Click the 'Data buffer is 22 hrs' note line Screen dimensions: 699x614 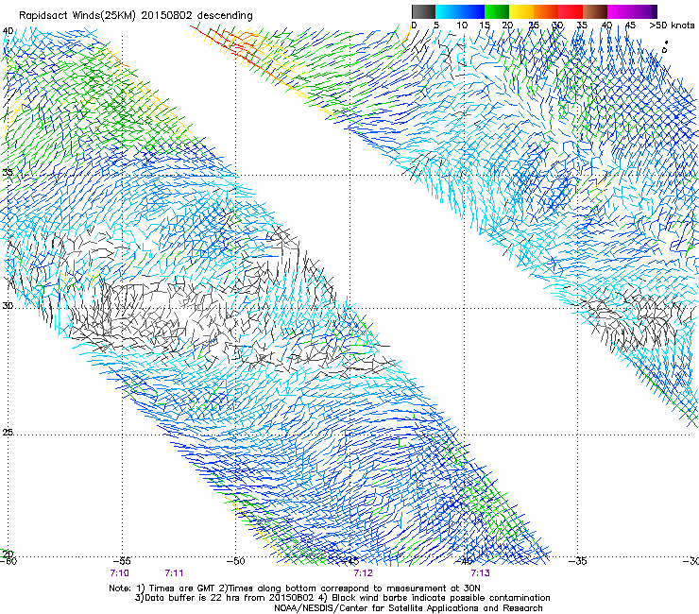click(x=342, y=598)
